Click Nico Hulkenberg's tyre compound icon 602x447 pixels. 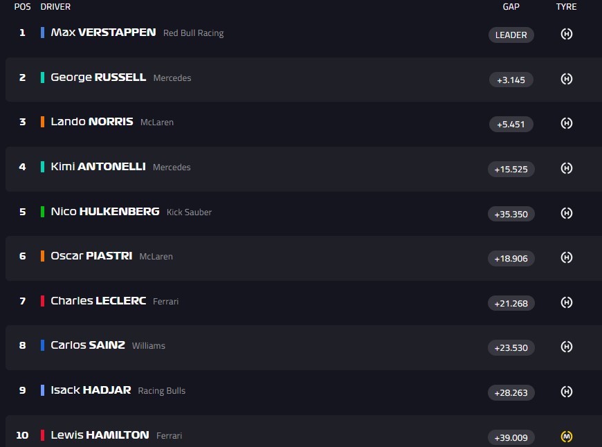(566, 213)
